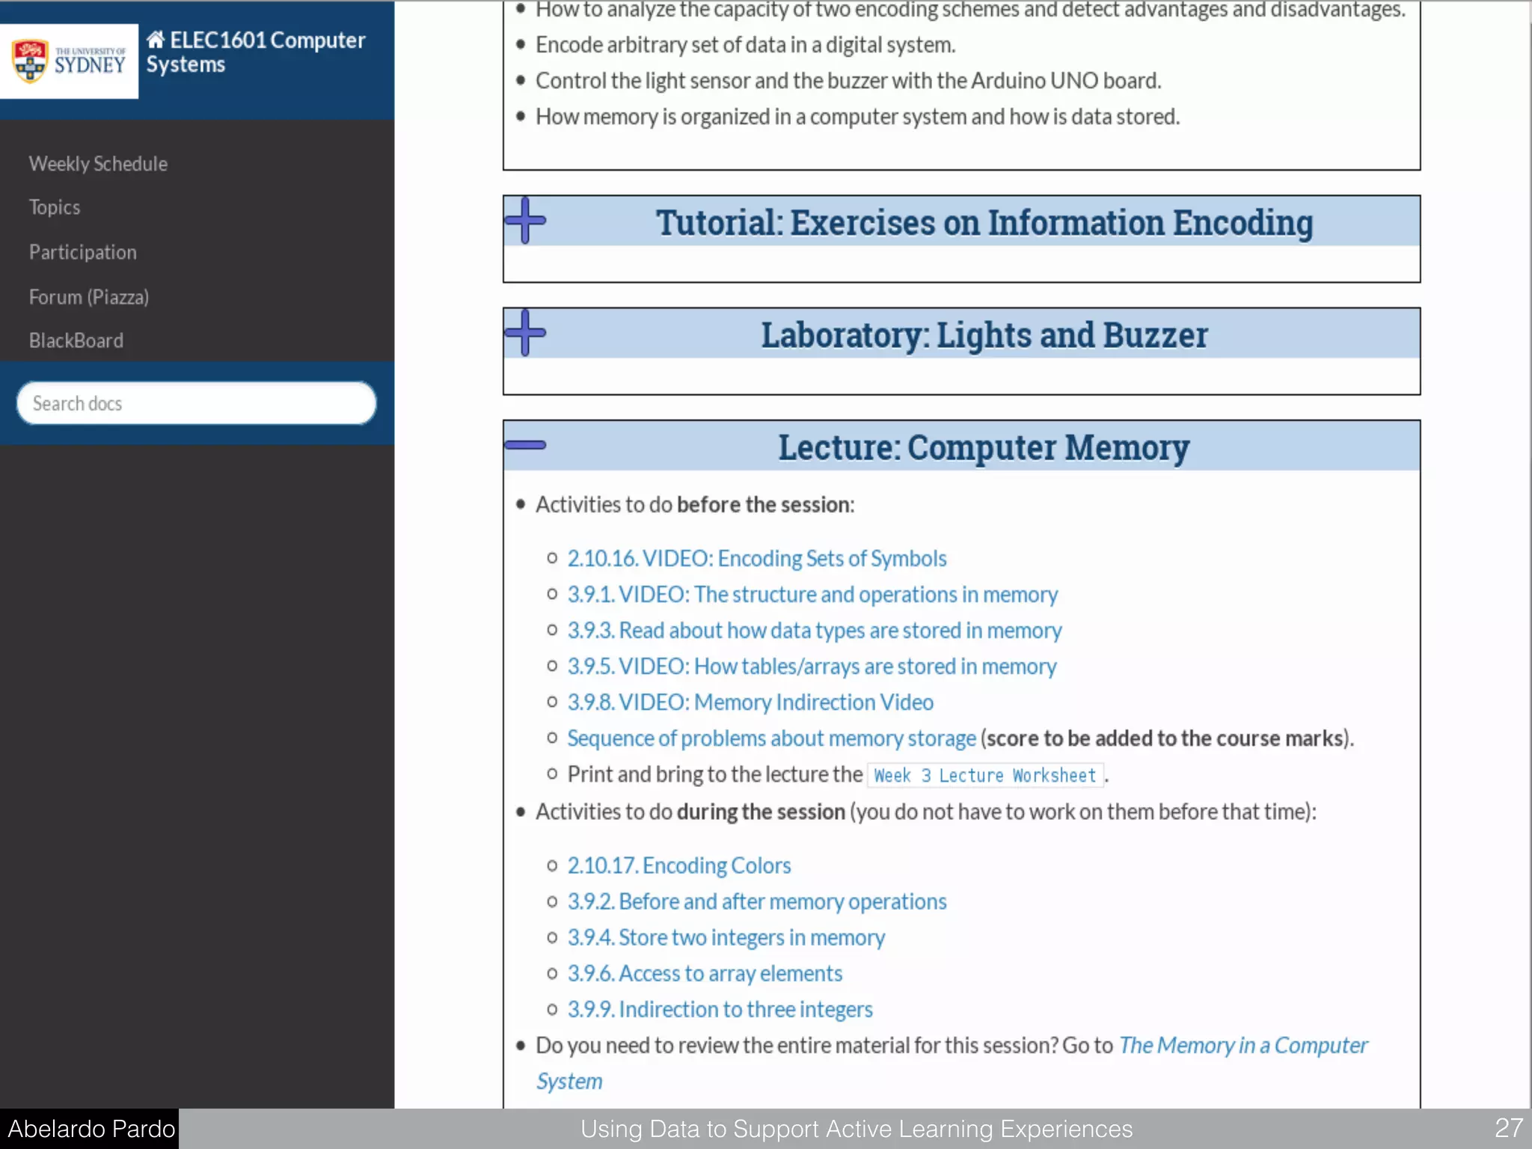Click the University of Sydney logo
The image size is (1532, 1149).
(x=69, y=61)
